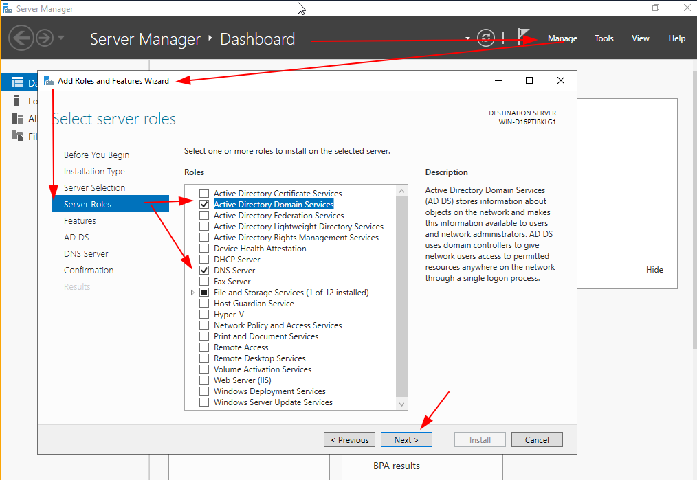Check Windows Deployment Services role
The height and width of the screenshot is (480, 697).
click(x=204, y=391)
